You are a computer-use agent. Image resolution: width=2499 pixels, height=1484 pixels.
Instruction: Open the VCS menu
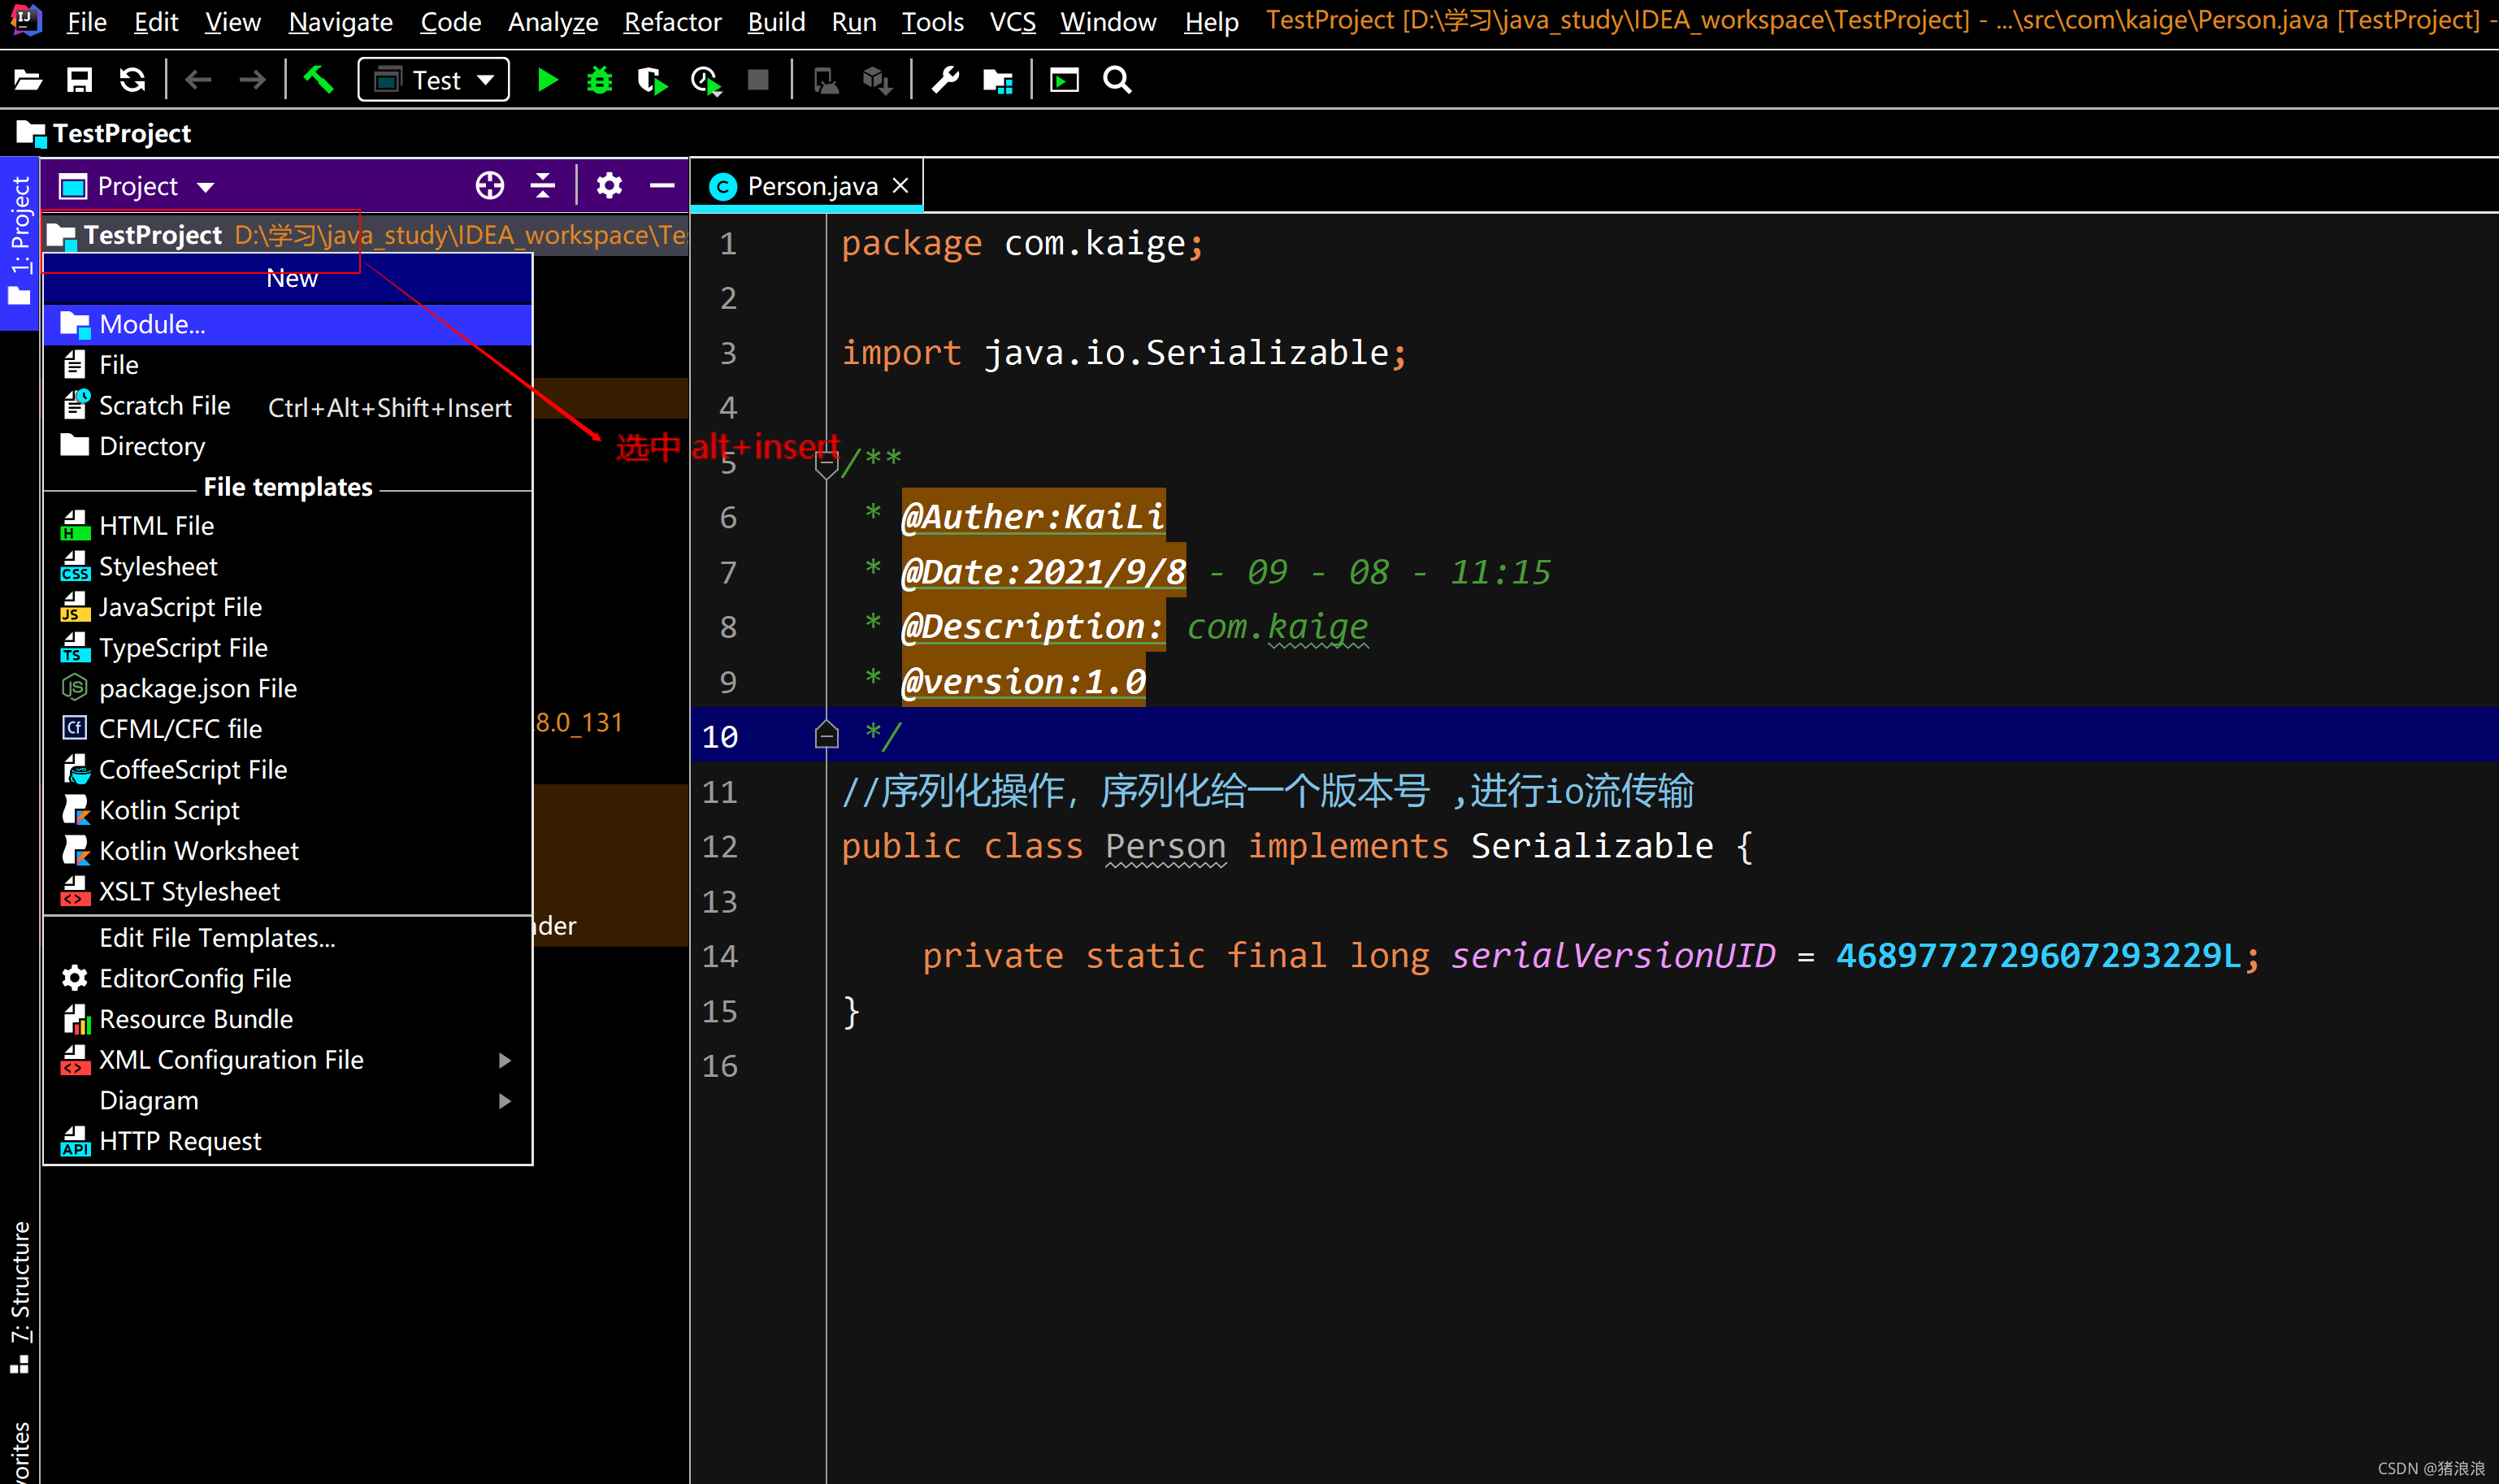1012,21
